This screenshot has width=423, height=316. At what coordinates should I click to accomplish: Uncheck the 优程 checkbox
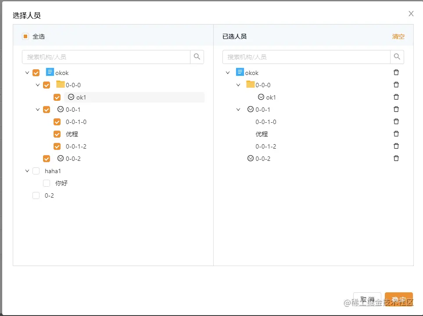click(57, 134)
